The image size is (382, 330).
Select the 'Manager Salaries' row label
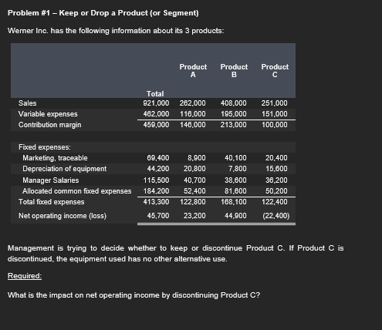[x=51, y=180]
